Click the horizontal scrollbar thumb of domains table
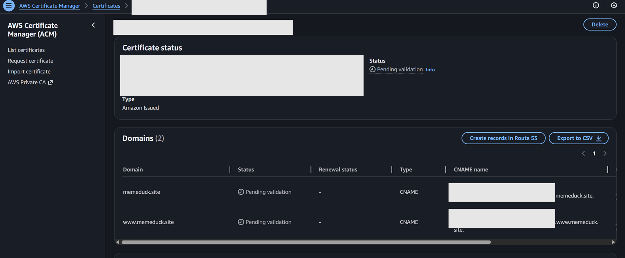The width and height of the screenshot is (625, 258). tap(306, 242)
